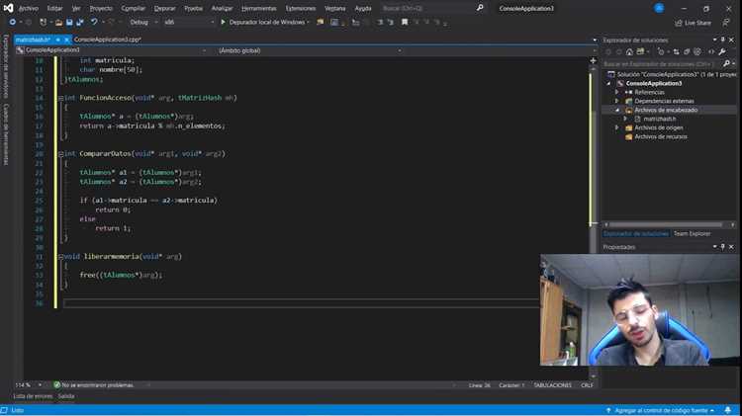742x416 pixels.
Task: Select the Solución 'ConsoleApplication3' root item
Action: pyautogui.click(x=676, y=74)
